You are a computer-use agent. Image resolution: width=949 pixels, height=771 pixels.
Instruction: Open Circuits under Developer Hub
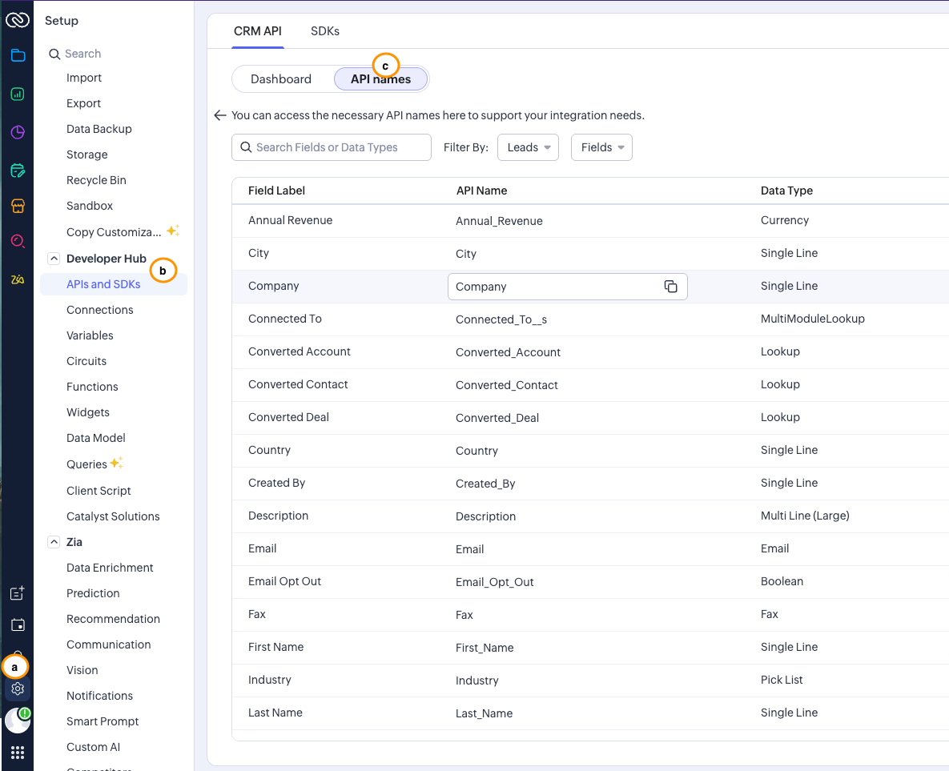pyautogui.click(x=86, y=361)
